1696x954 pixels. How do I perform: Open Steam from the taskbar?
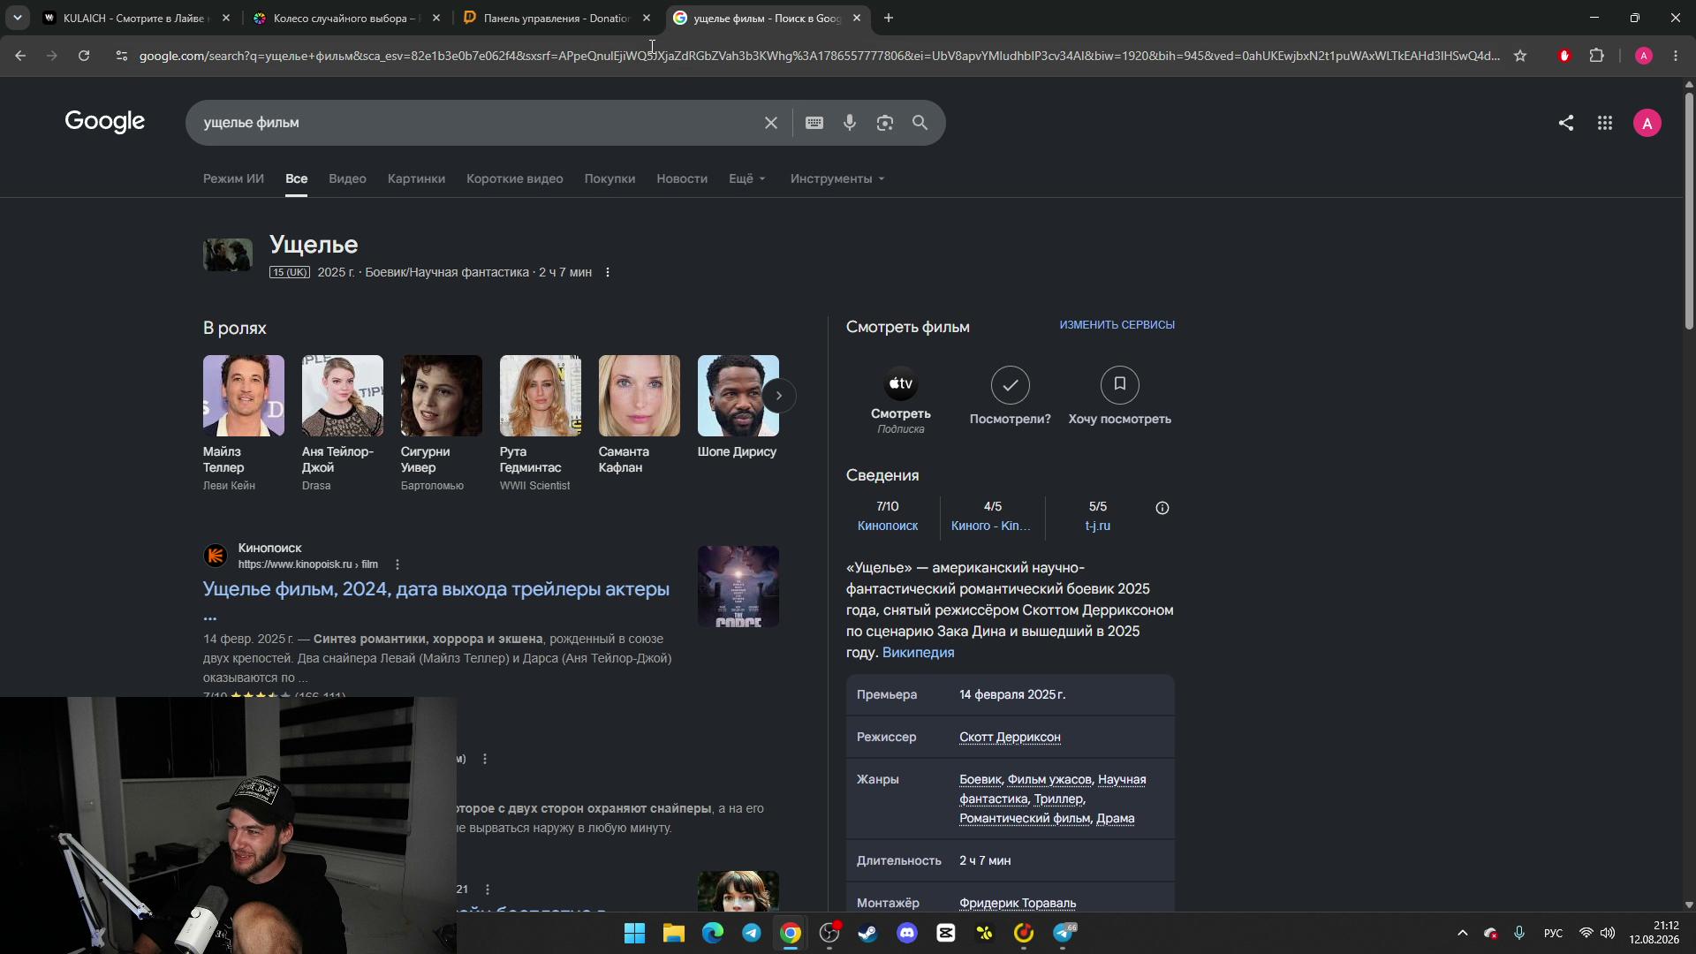point(868,933)
